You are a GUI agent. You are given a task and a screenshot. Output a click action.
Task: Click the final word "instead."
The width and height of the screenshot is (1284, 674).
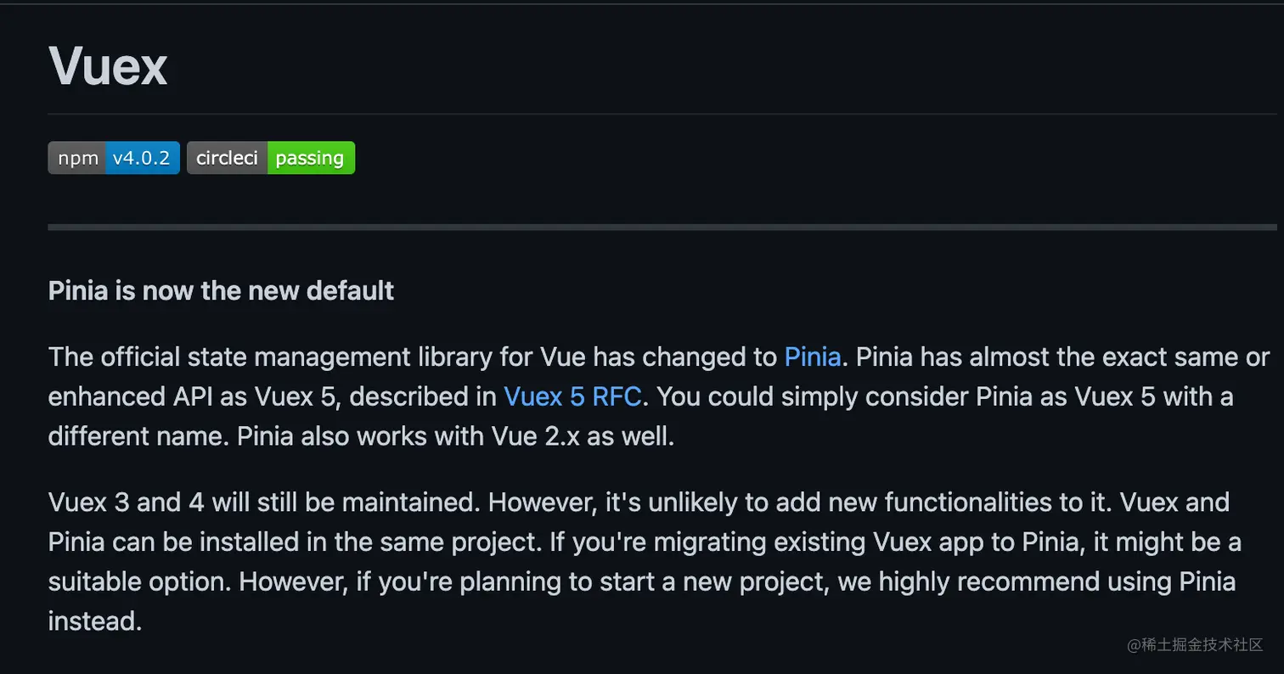[x=94, y=621]
